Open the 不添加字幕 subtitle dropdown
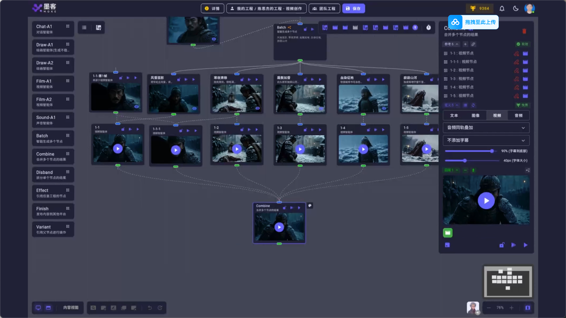The image size is (566, 318). point(486,140)
